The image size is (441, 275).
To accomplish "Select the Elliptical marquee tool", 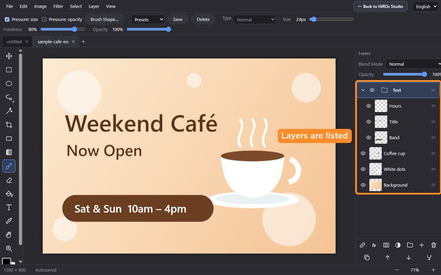I will coord(9,84).
